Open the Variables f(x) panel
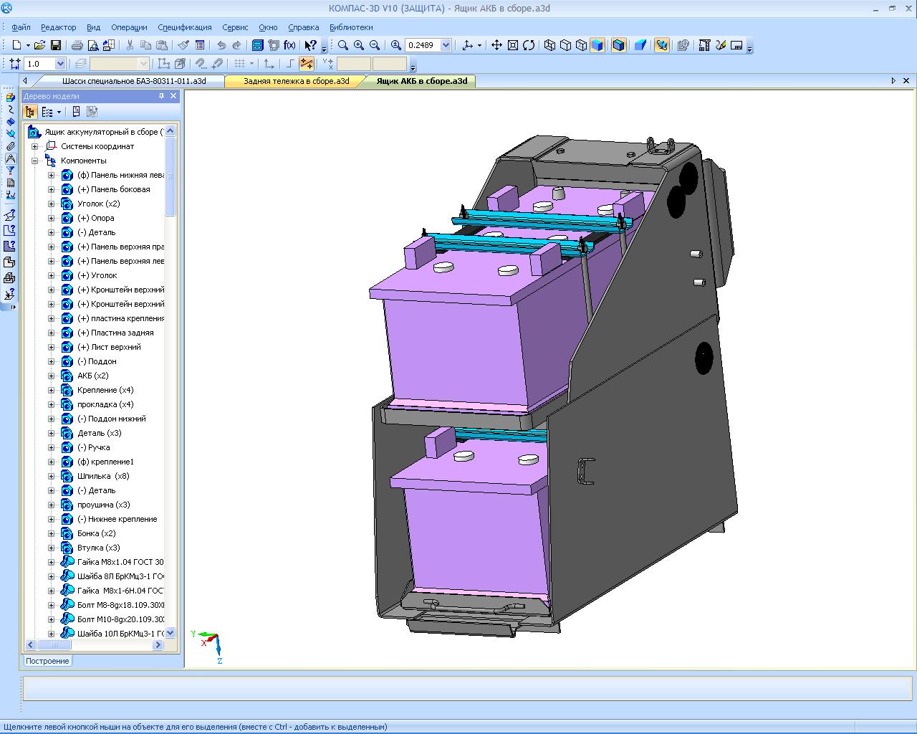Screen dimensions: 917x734 coord(289,45)
